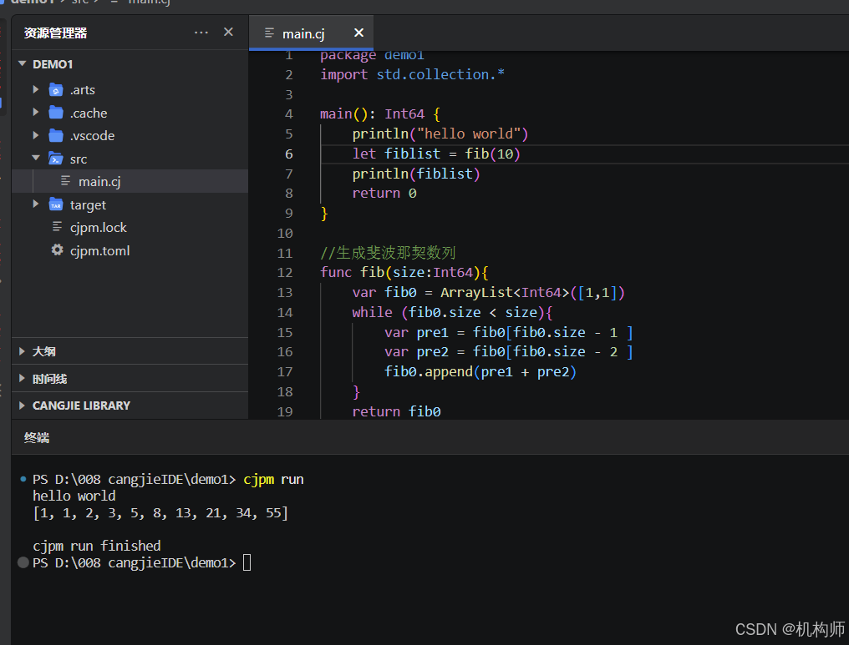Click the 资源管理器 panel title
The height and width of the screenshot is (645, 849).
pyautogui.click(x=55, y=33)
